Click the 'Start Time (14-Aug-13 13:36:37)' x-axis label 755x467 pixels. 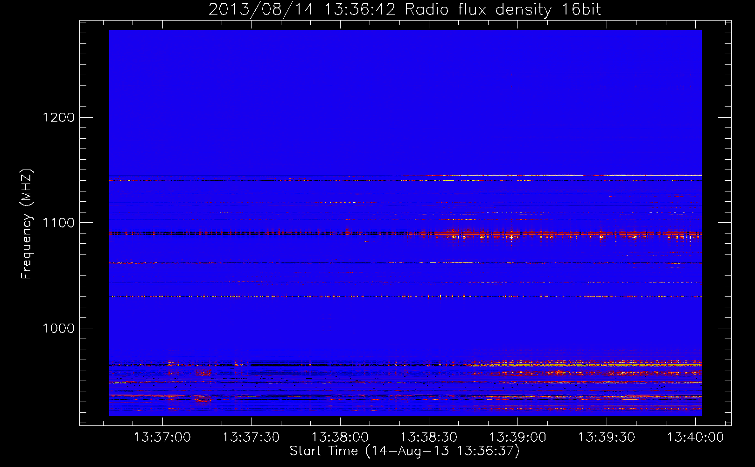point(405,451)
